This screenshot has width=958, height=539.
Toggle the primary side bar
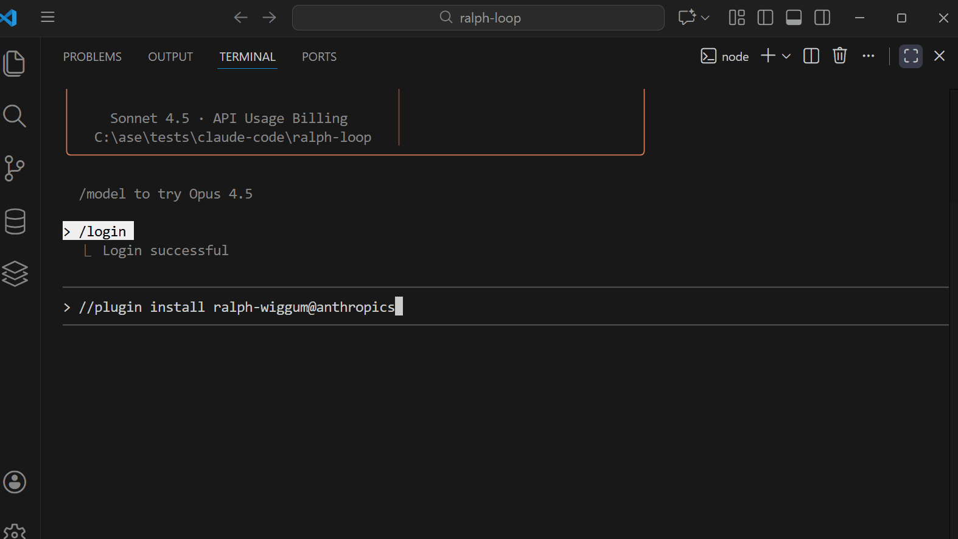766,18
